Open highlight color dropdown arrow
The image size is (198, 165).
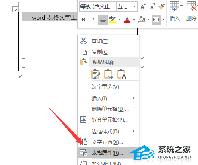(119, 19)
